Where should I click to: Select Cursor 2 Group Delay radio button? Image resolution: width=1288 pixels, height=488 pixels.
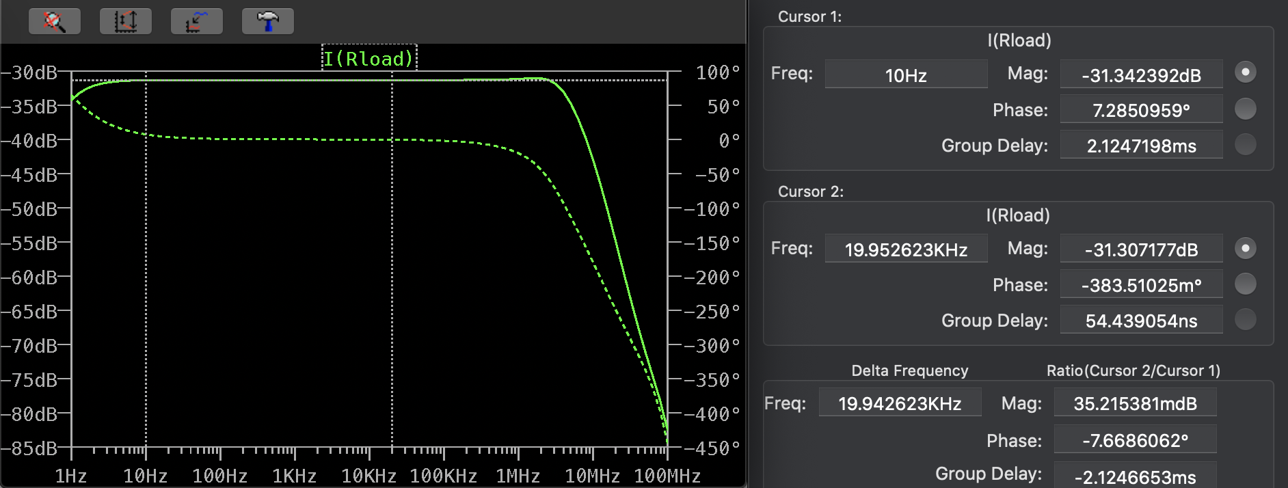(1246, 319)
